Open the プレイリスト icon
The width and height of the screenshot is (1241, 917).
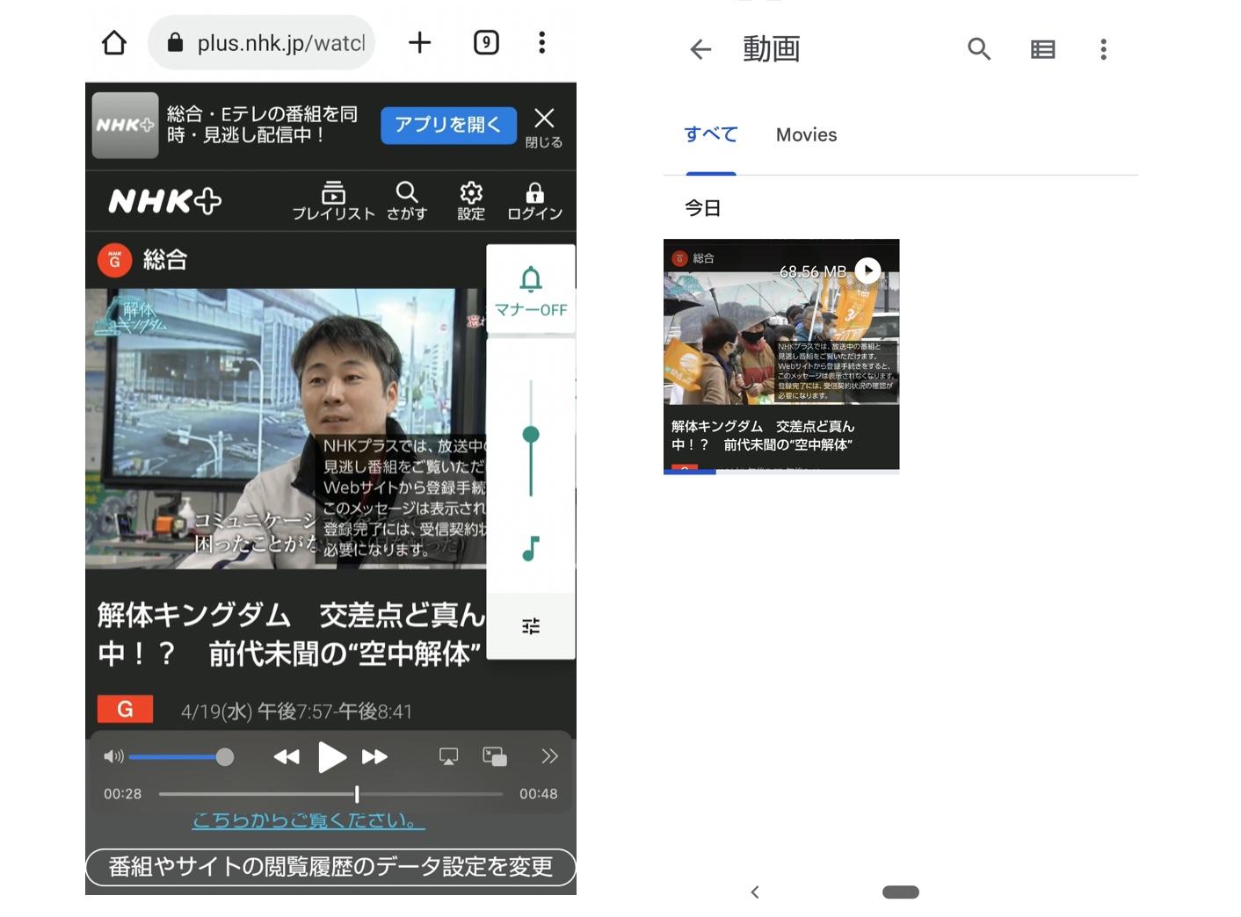coord(333,201)
